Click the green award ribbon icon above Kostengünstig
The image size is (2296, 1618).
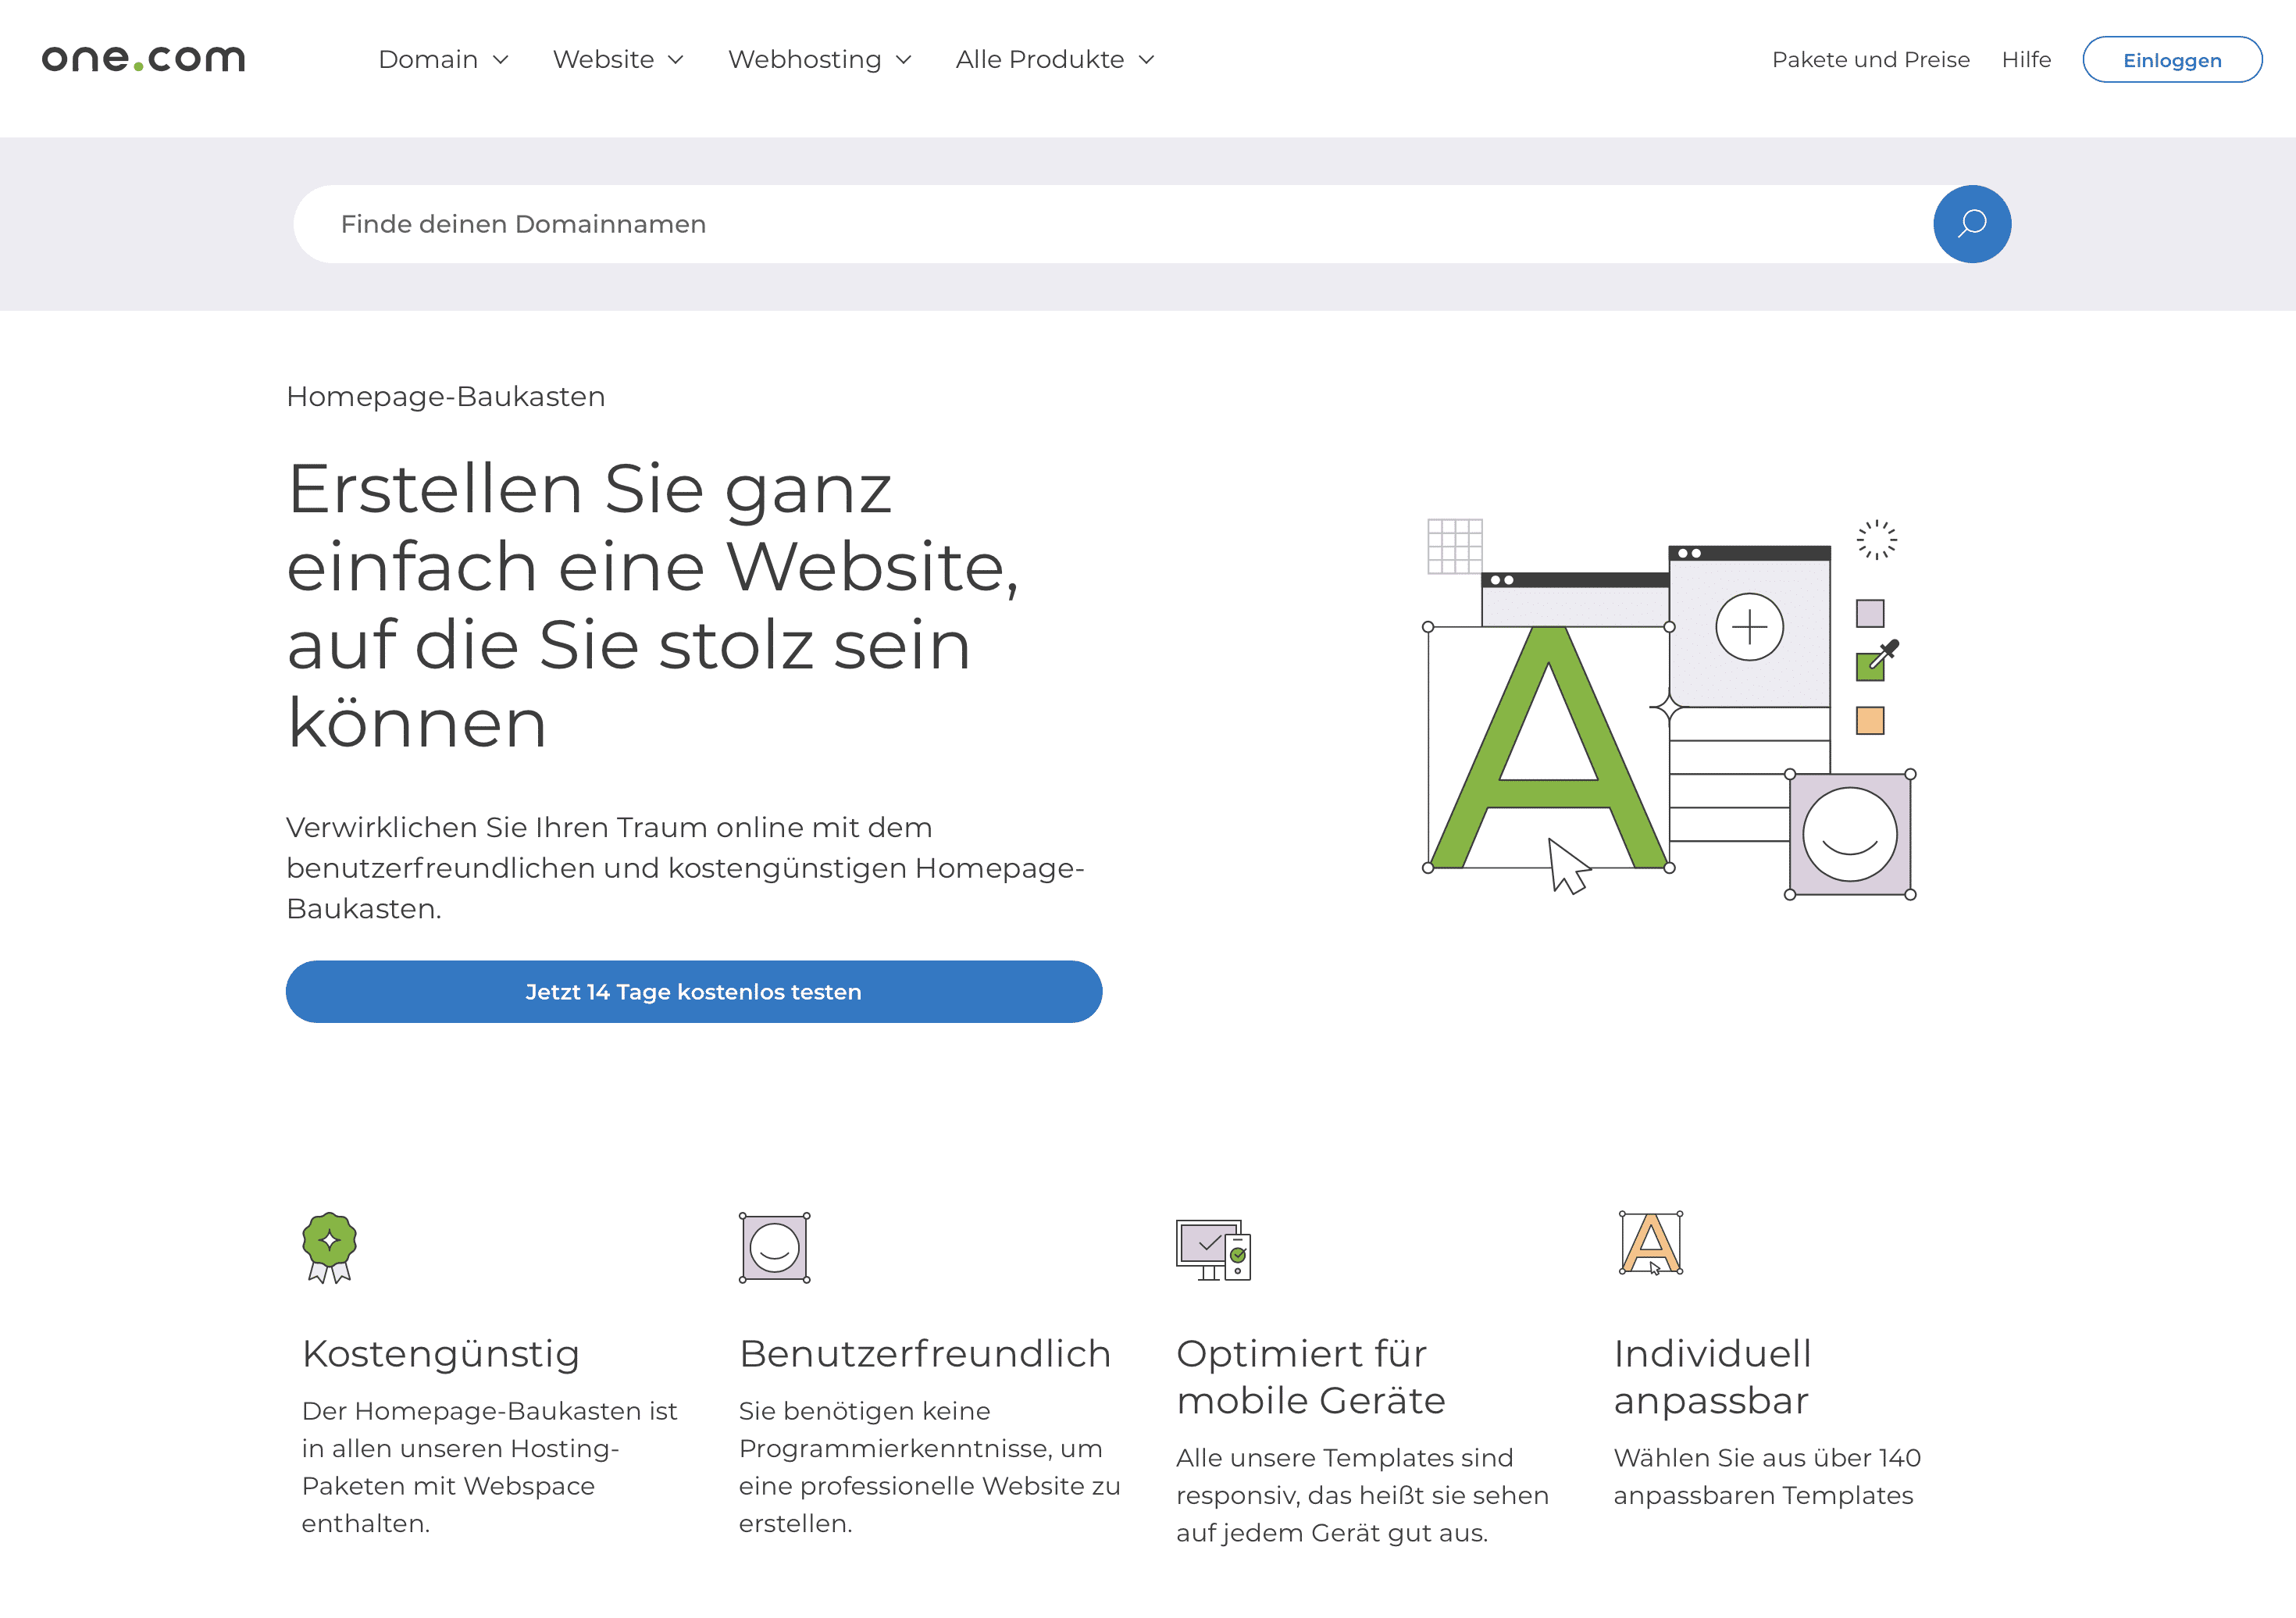[329, 1247]
